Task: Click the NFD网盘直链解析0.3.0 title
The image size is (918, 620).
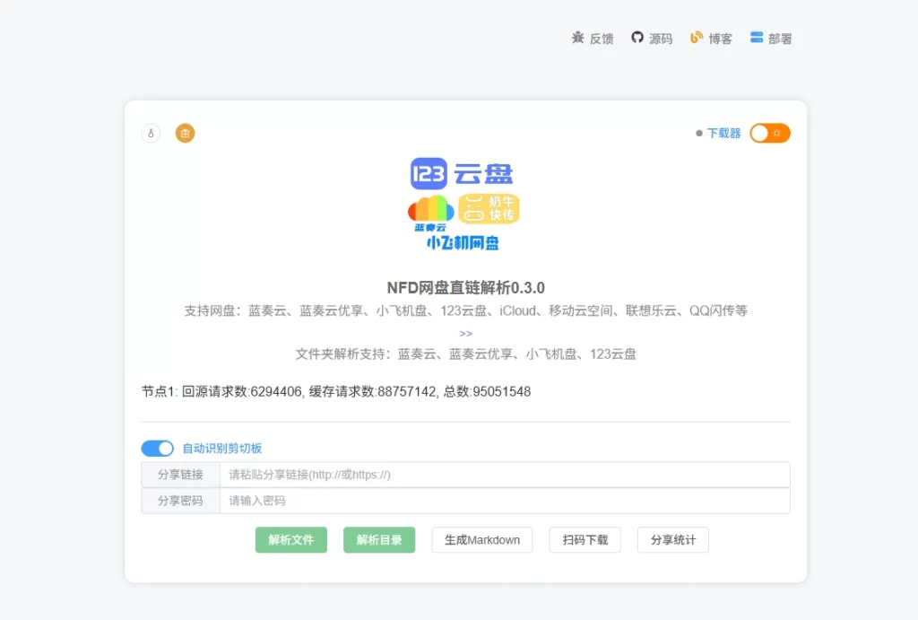Action: coord(465,288)
